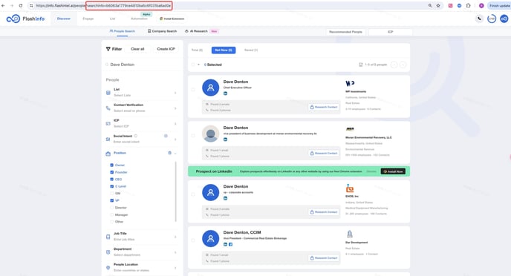Uncheck the C-Level position checkbox
511x276 pixels.
coord(111,186)
